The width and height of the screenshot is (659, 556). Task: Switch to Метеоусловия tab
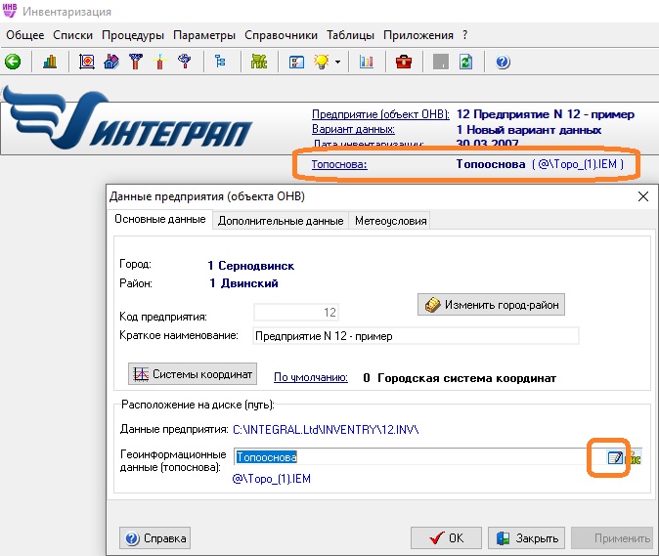(390, 221)
